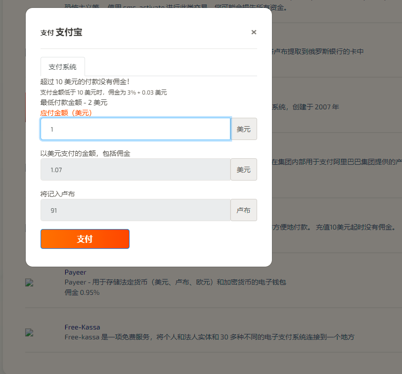Click the 支付 支付宝 dialog title
402x374 pixels.
pyautogui.click(x=60, y=32)
